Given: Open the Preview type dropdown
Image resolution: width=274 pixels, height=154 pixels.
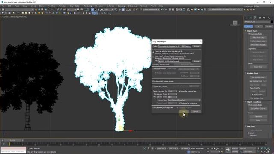Looking at the screenshot, I should point(184,100).
